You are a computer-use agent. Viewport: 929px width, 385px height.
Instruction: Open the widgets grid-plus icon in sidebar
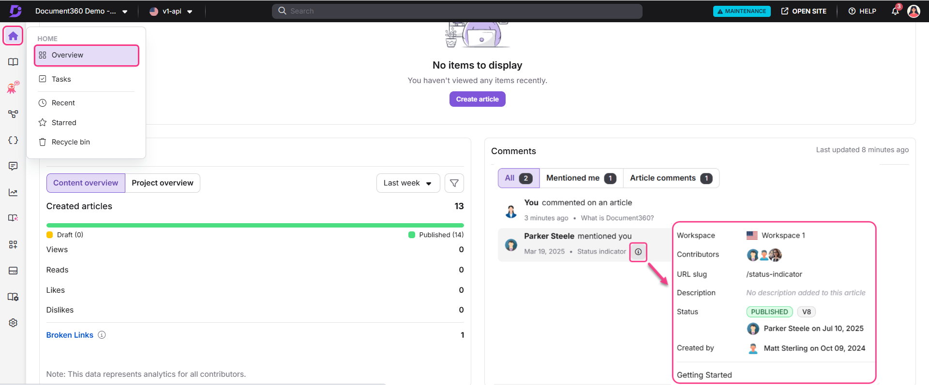(13, 244)
